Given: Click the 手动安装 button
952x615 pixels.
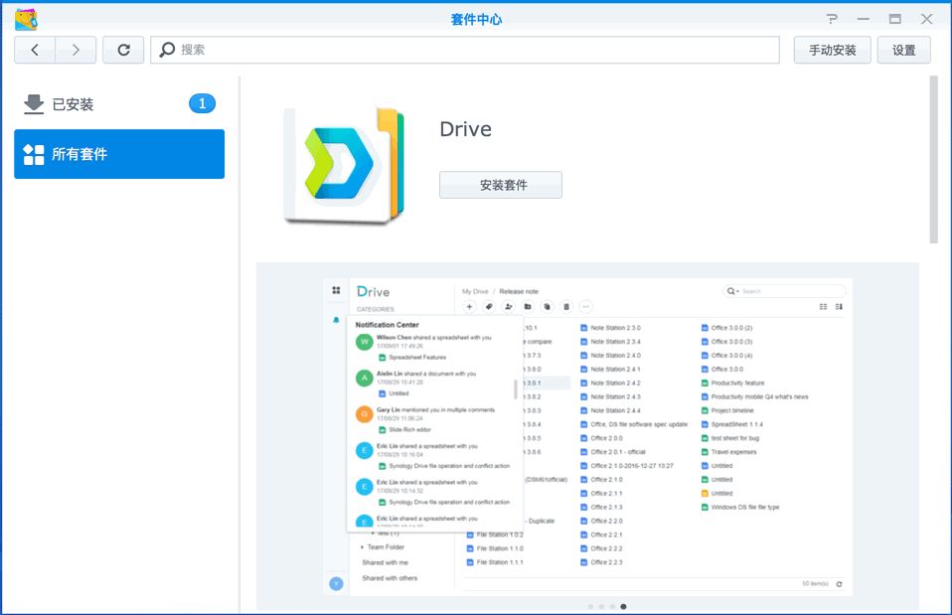Looking at the screenshot, I should coord(832,50).
